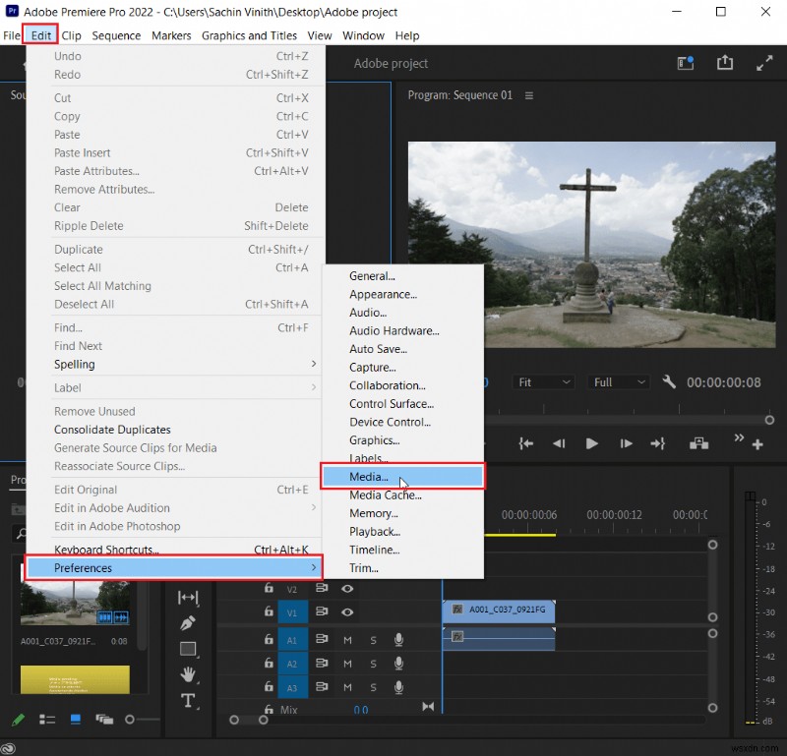
Task: Open Program Sequence 01 panel menu
Action: click(529, 95)
